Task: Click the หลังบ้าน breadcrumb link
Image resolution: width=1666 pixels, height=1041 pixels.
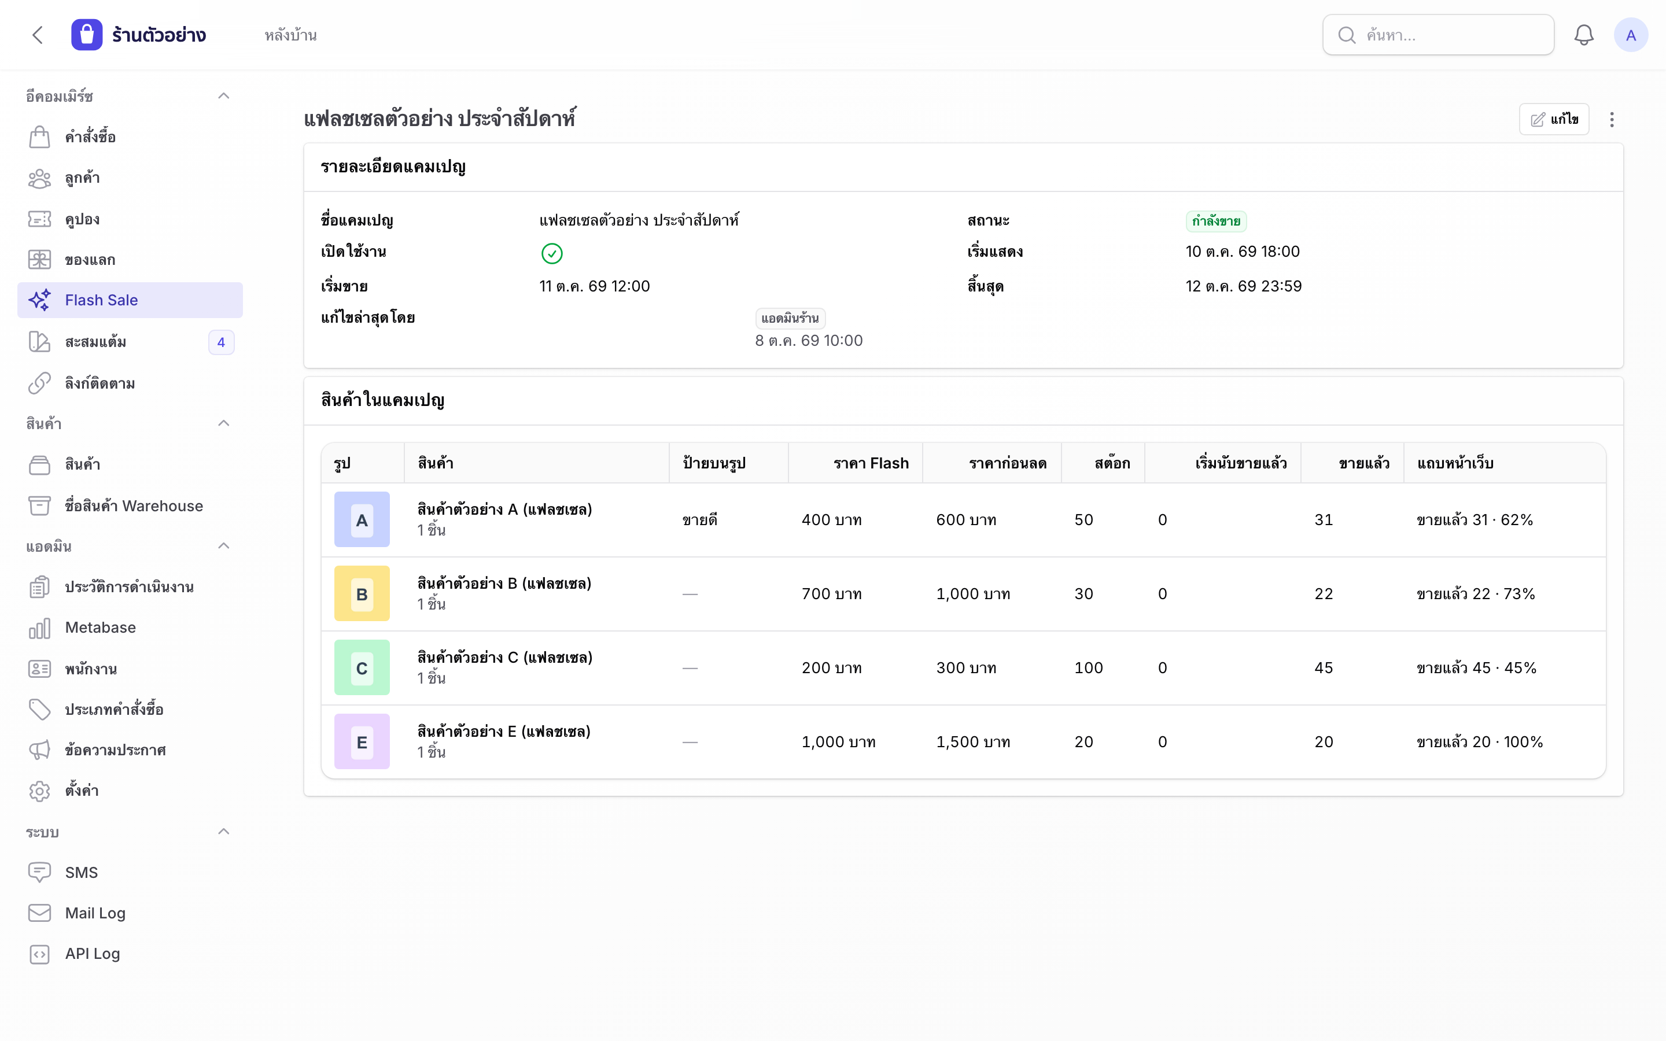Action: tap(290, 35)
